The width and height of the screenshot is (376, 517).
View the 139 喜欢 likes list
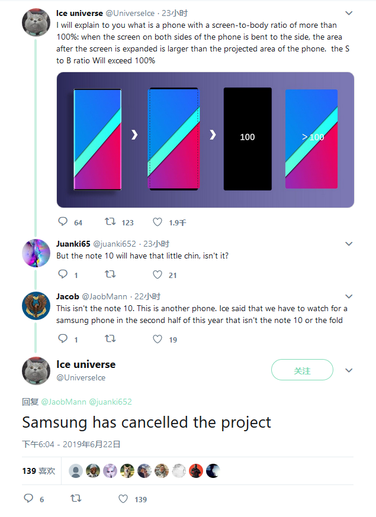click(x=38, y=471)
